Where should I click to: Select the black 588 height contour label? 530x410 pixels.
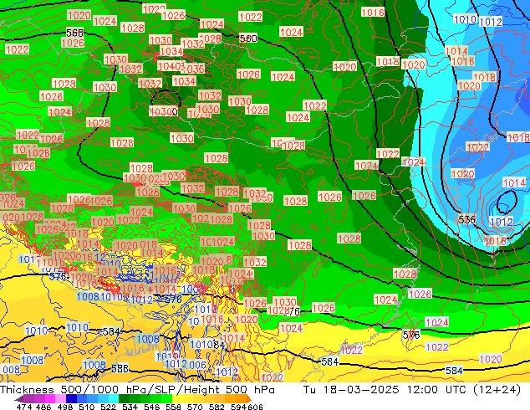pos(120,368)
